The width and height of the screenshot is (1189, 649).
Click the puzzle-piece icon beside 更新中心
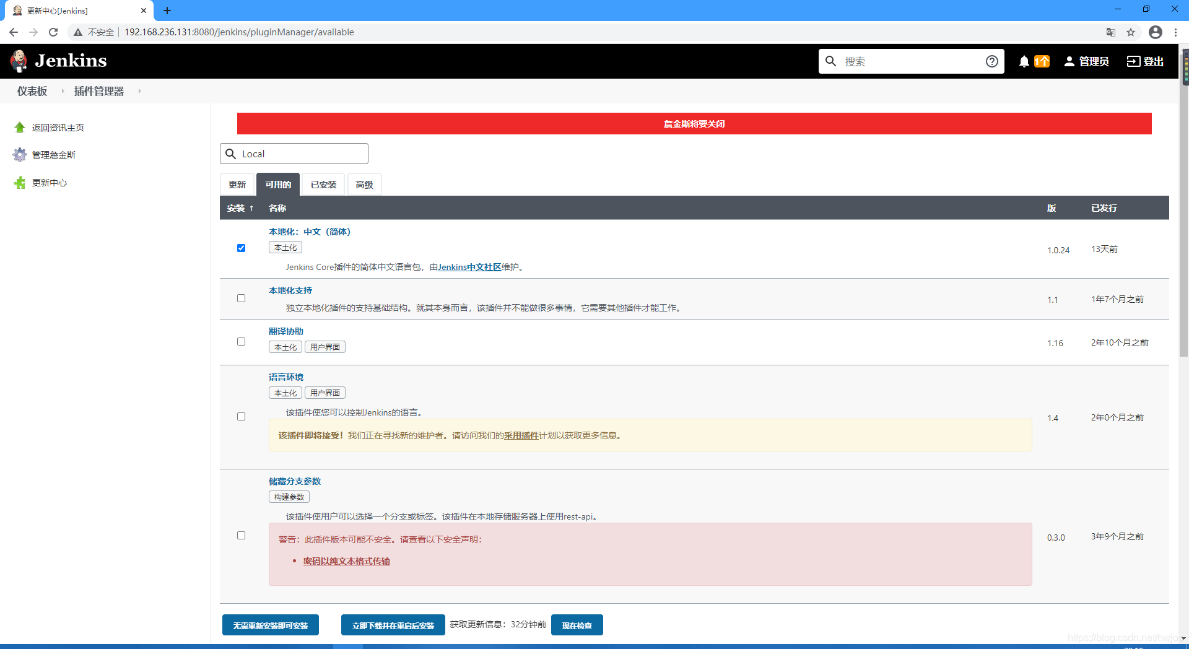click(x=20, y=183)
